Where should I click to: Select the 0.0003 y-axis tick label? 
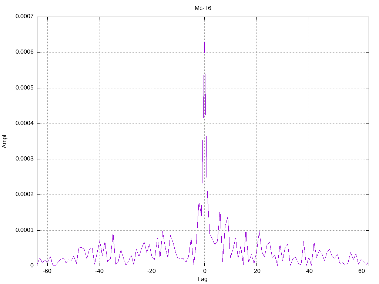(25, 159)
